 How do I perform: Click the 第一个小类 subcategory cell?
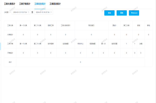23,44
